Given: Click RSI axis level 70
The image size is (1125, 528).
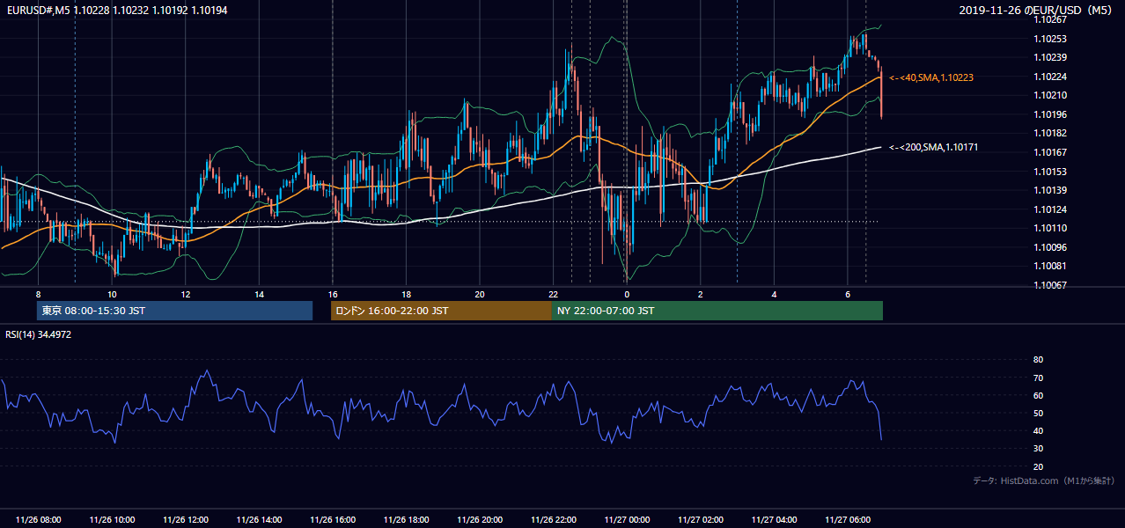Looking at the screenshot, I should click(x=1039, y=378).
